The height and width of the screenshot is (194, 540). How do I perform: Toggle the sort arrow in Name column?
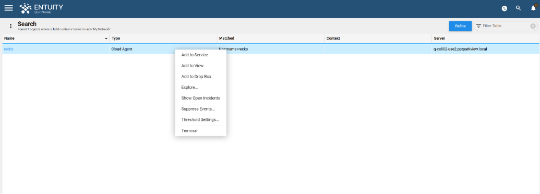[x=106, y=39]
